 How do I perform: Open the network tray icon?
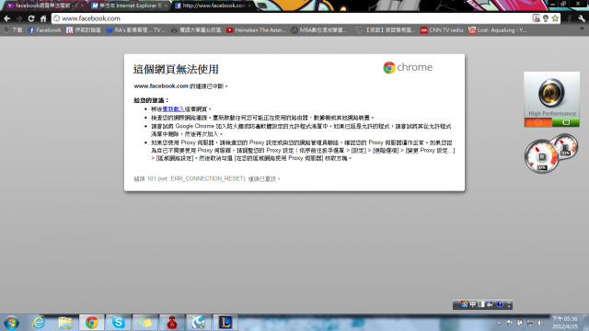coord(530,323)
